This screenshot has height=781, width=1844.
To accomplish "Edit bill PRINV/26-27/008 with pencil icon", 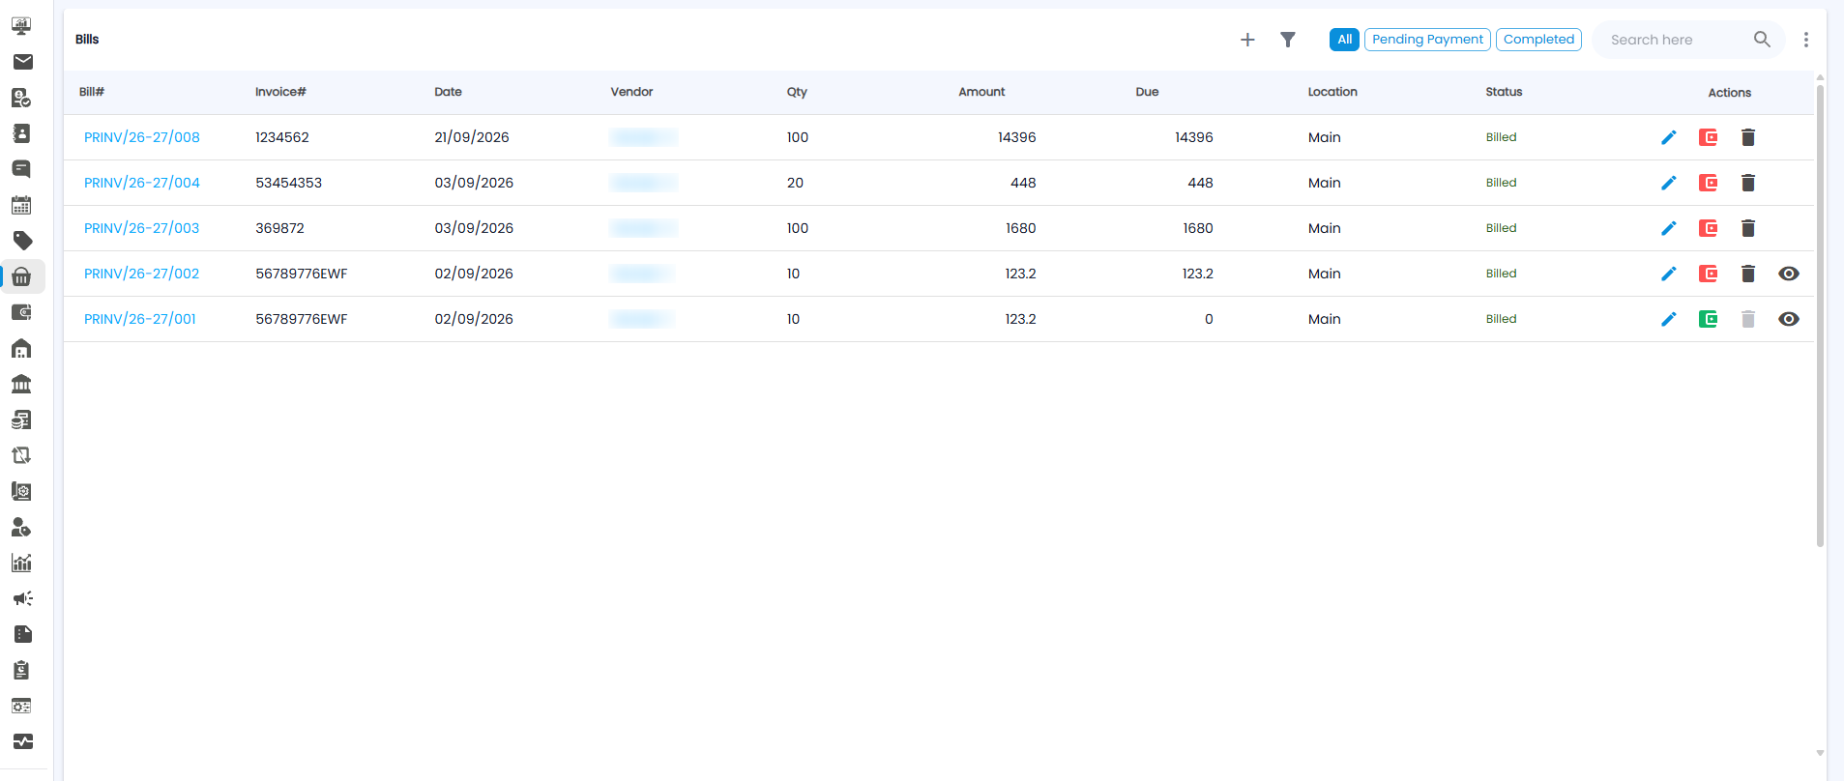I will click(x=1668, y=137).
